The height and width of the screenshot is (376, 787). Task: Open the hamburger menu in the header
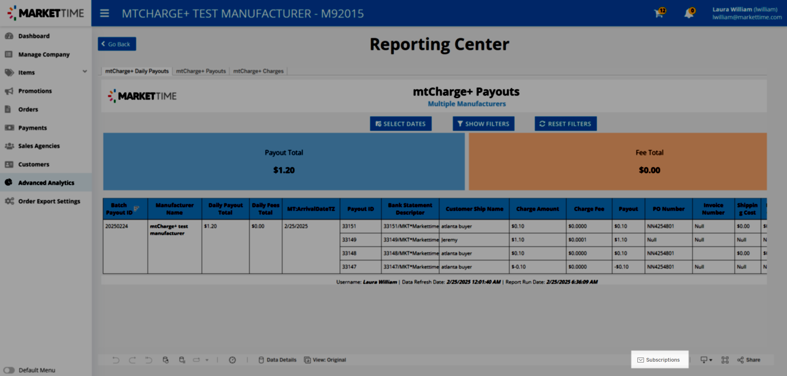pos(105,14)
